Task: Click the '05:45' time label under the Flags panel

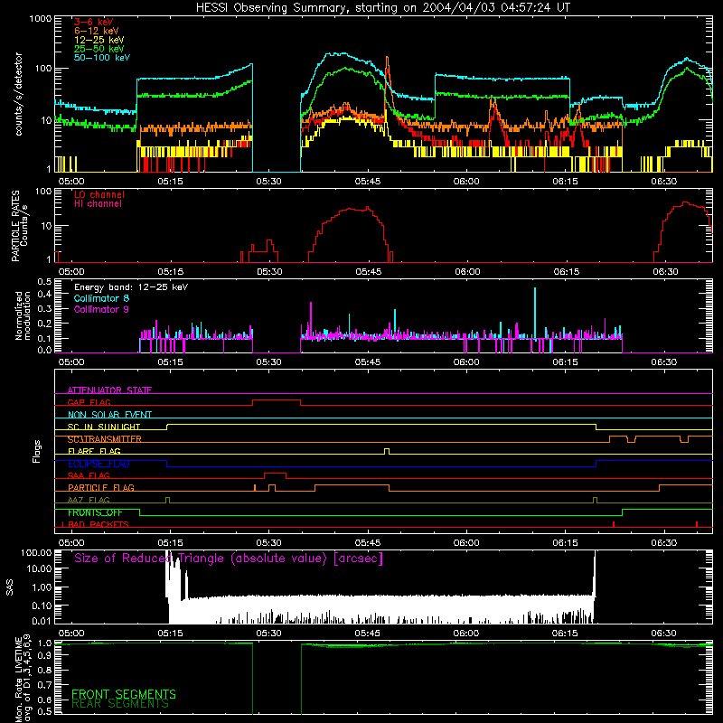Action: 368,543
